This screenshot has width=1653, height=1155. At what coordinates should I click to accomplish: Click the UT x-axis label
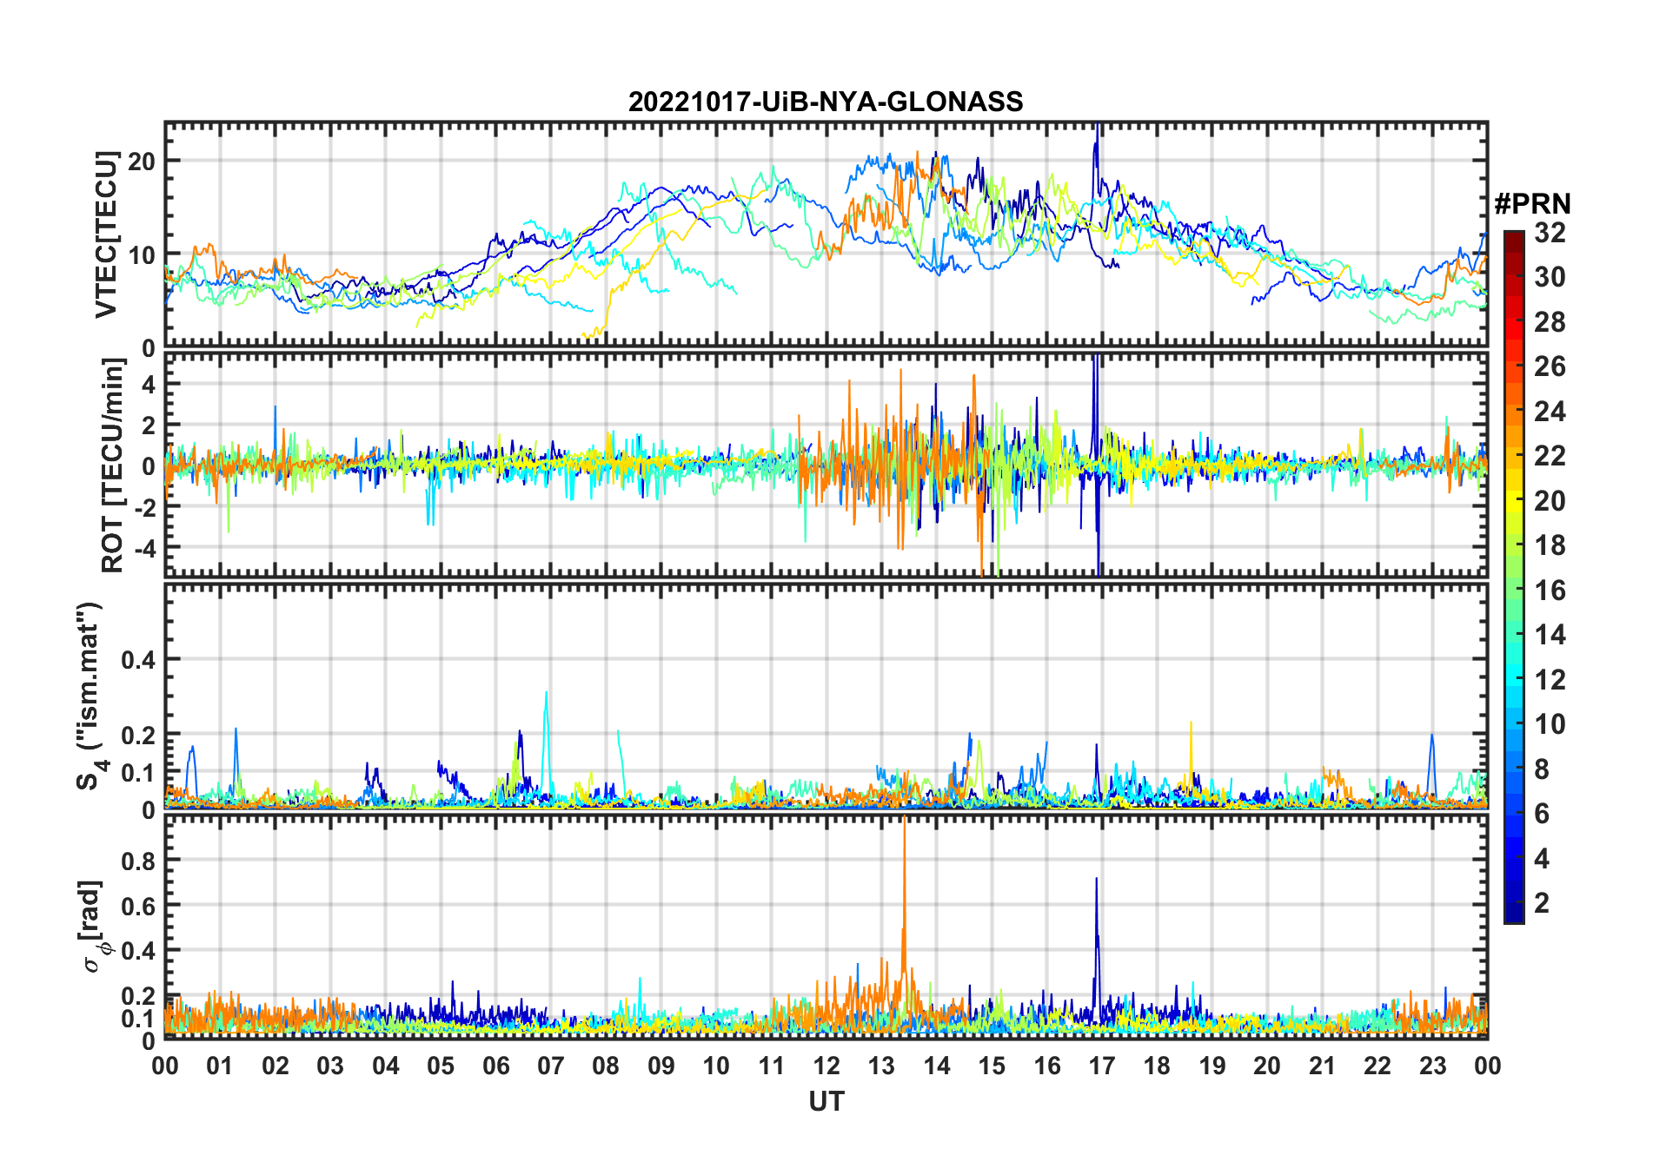pyautogui.click(x=826, y=1101)
